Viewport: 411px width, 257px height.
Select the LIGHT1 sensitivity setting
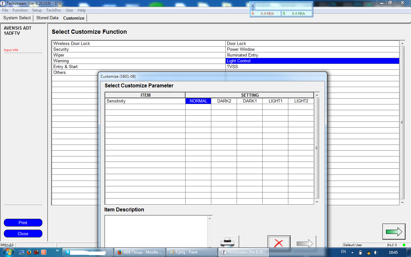point(275,101)
